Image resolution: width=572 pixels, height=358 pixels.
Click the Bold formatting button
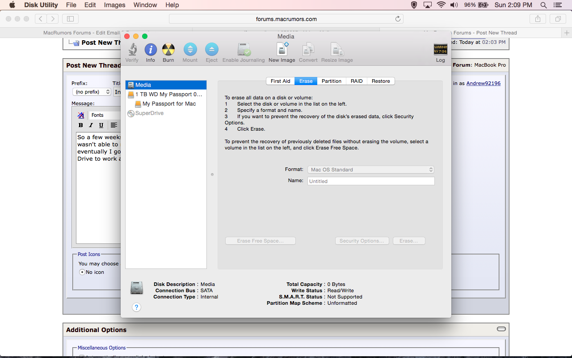click(81, 125)
